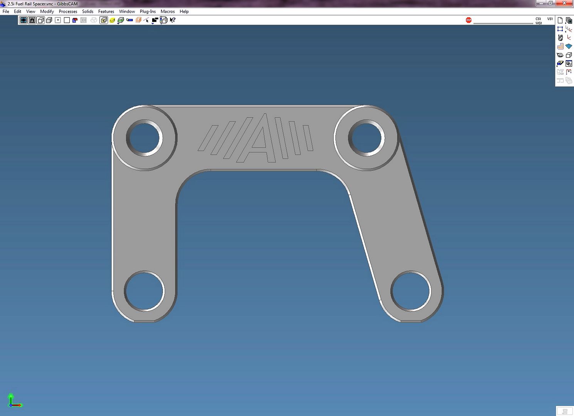Toggle the wireframe cube solids display
Image resolution: width=574 pixels, height=416 pixels.
41,20
